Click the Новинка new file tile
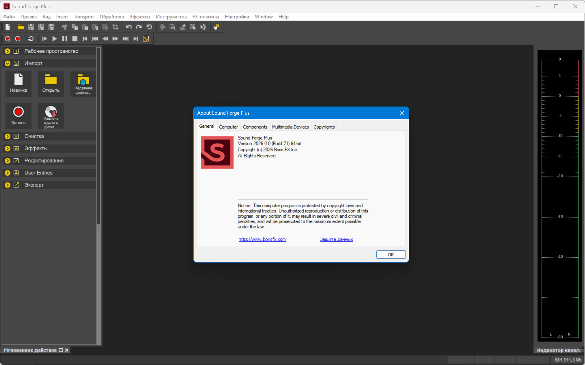The height and width of the screenshot is (365, 585). pyautogui.click(x=18, y=84)
